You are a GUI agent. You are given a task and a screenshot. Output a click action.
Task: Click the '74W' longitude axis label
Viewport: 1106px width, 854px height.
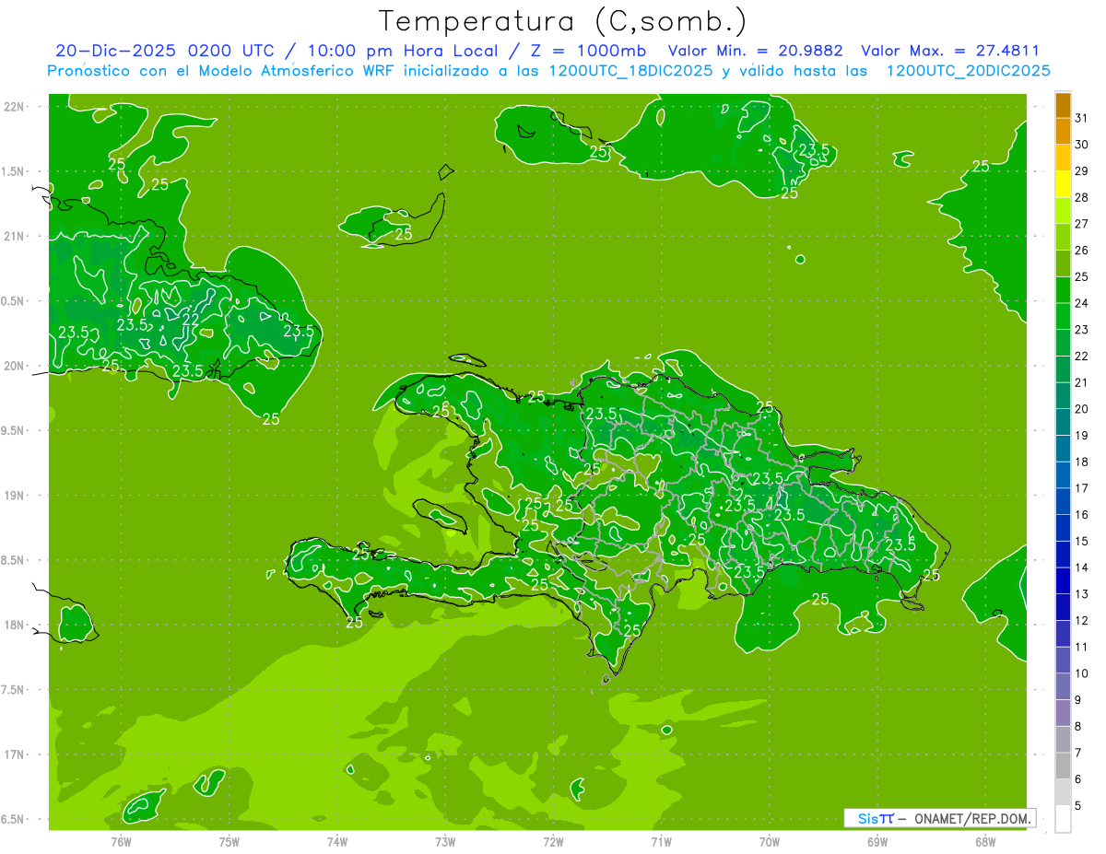(x=337, y=841)
